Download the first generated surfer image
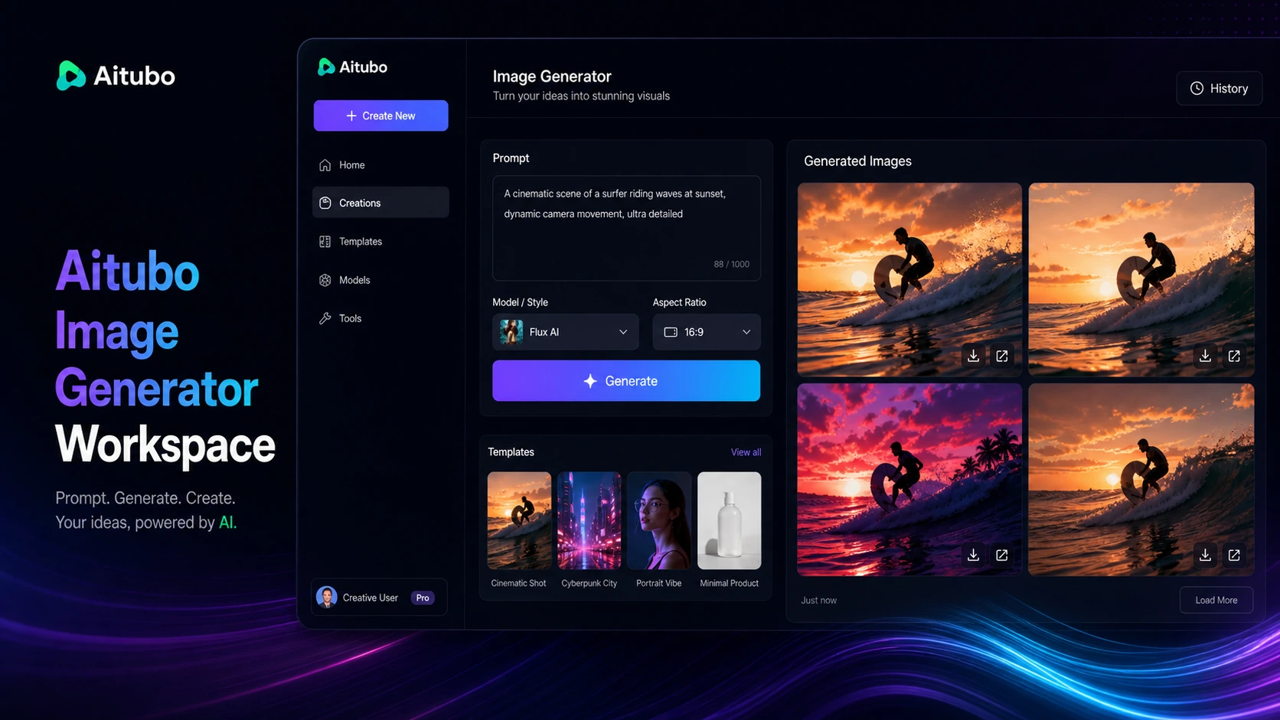Screen dimensions: 1280x720 click(973, 356)
